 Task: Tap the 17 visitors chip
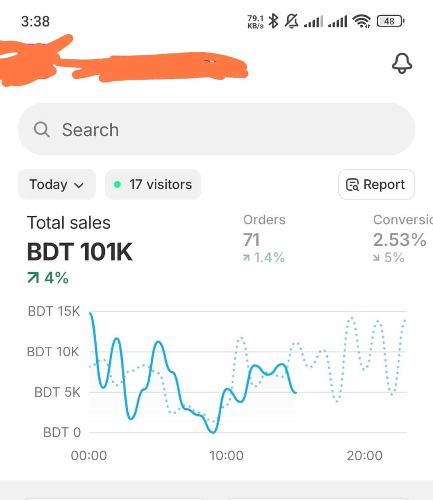pos(153,185)
